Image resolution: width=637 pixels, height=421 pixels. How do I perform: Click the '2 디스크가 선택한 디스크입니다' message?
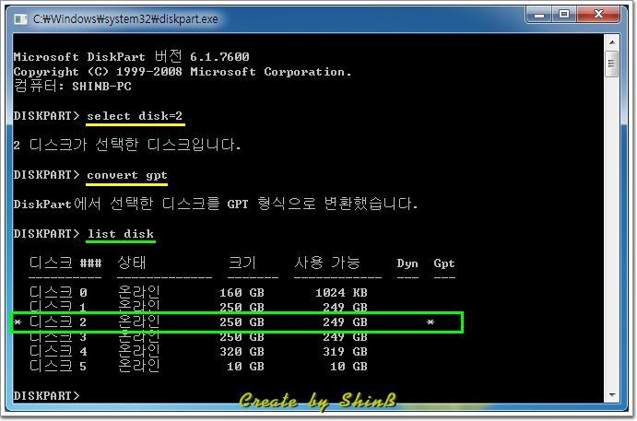[x=127, y=145]
